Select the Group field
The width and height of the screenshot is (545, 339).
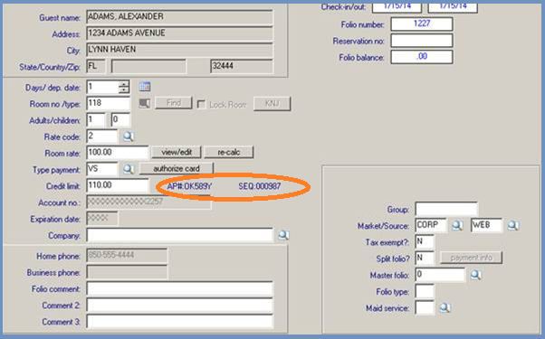(446, 209)
